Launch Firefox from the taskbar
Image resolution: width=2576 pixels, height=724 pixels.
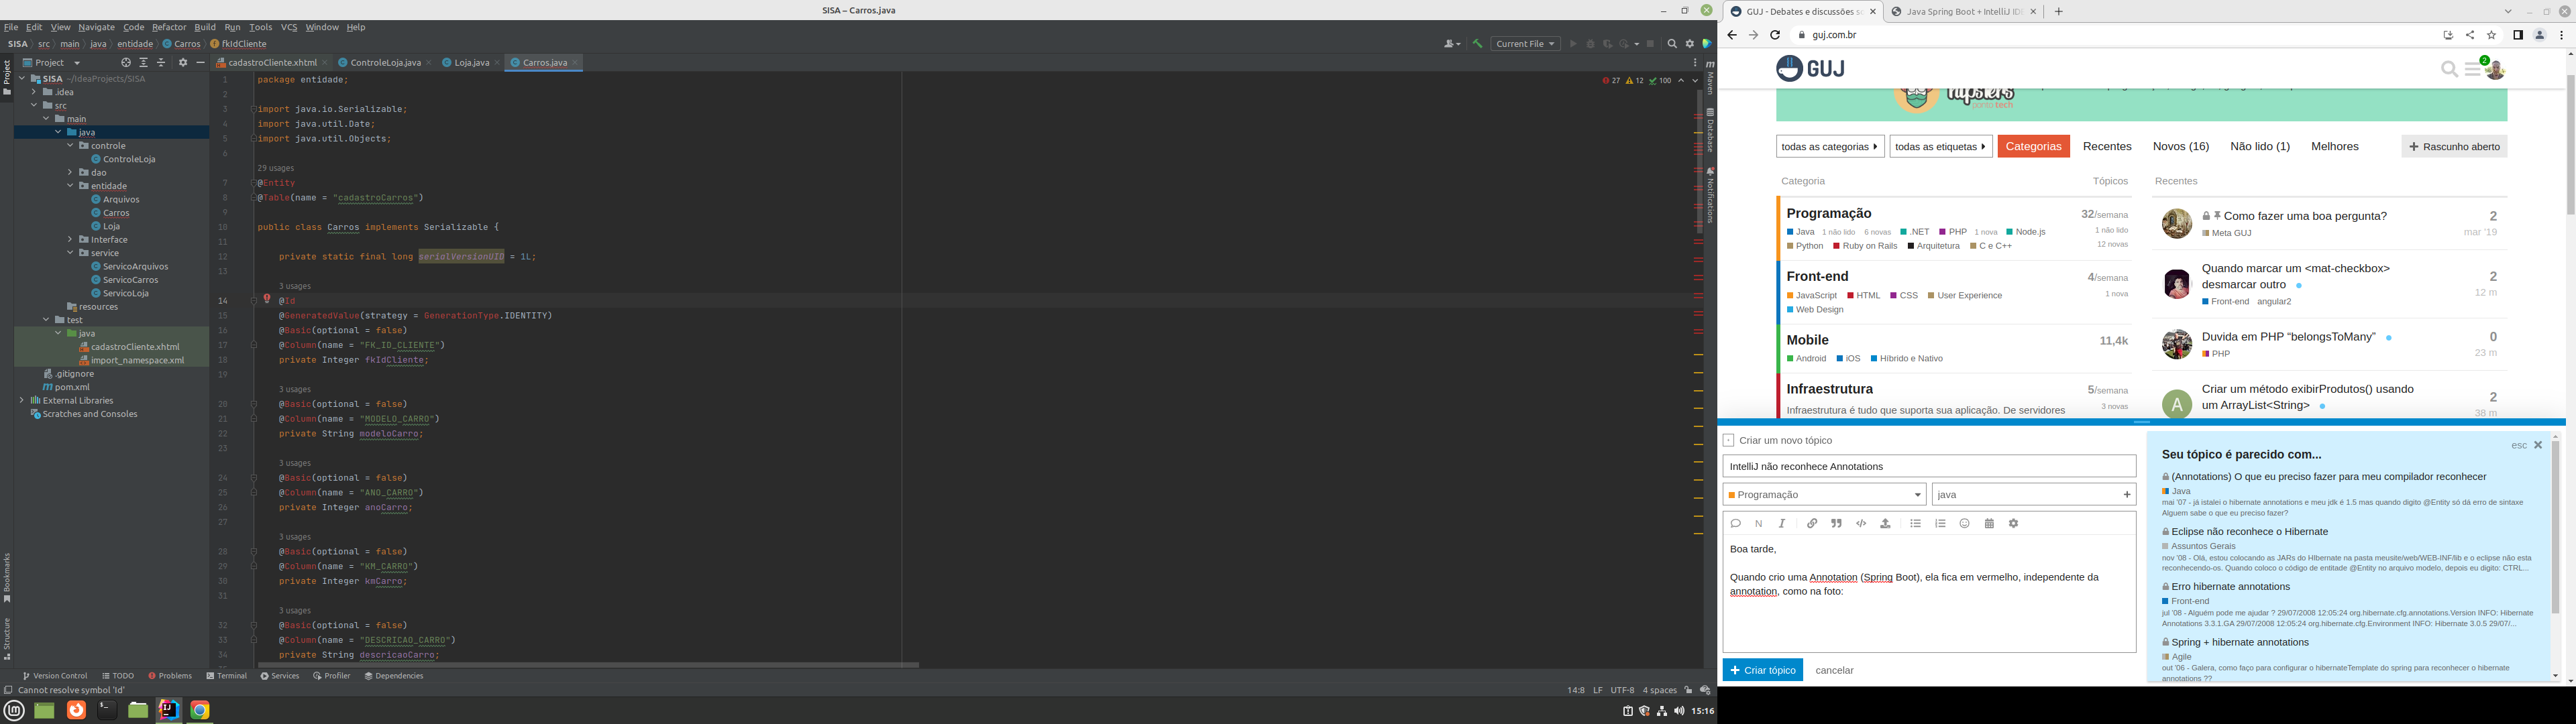76,709
